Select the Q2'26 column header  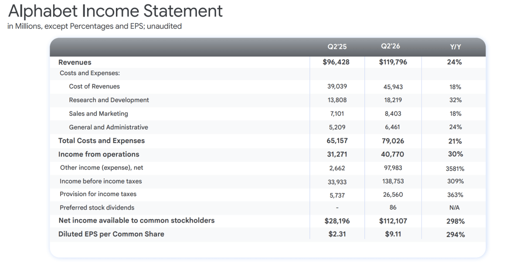(x=391, y=46)
